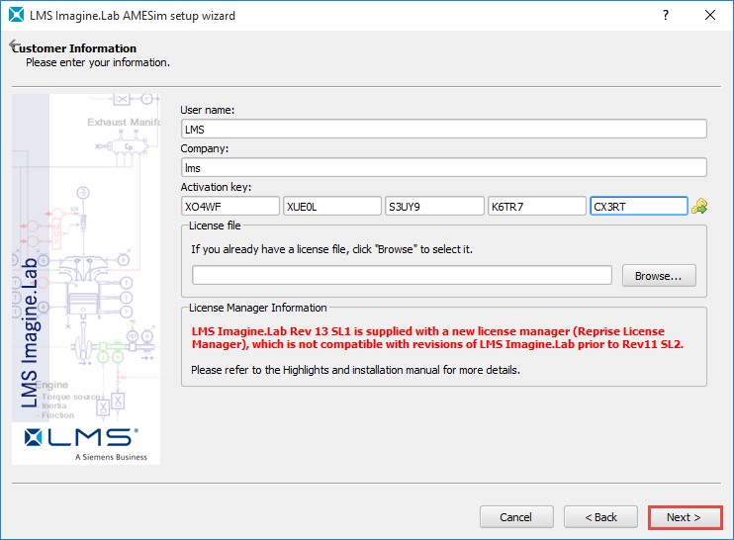This screenshot has width=734, height=540.
Task: Click the back arrow beside Customer Information
Action: [x=15, y=46]
